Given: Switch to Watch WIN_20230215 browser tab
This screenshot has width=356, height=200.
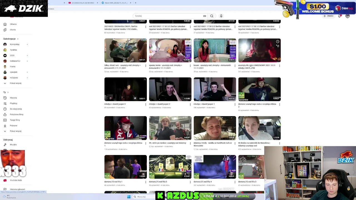Looking at the screenshot, I should tap(116, 3).
